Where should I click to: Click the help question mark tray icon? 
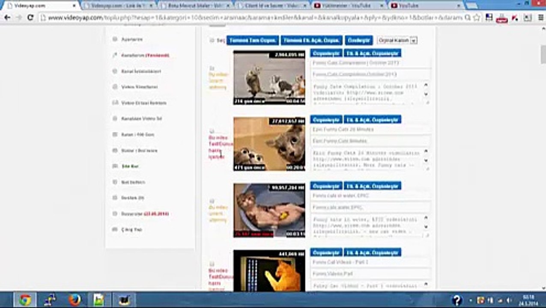(457, 300)
